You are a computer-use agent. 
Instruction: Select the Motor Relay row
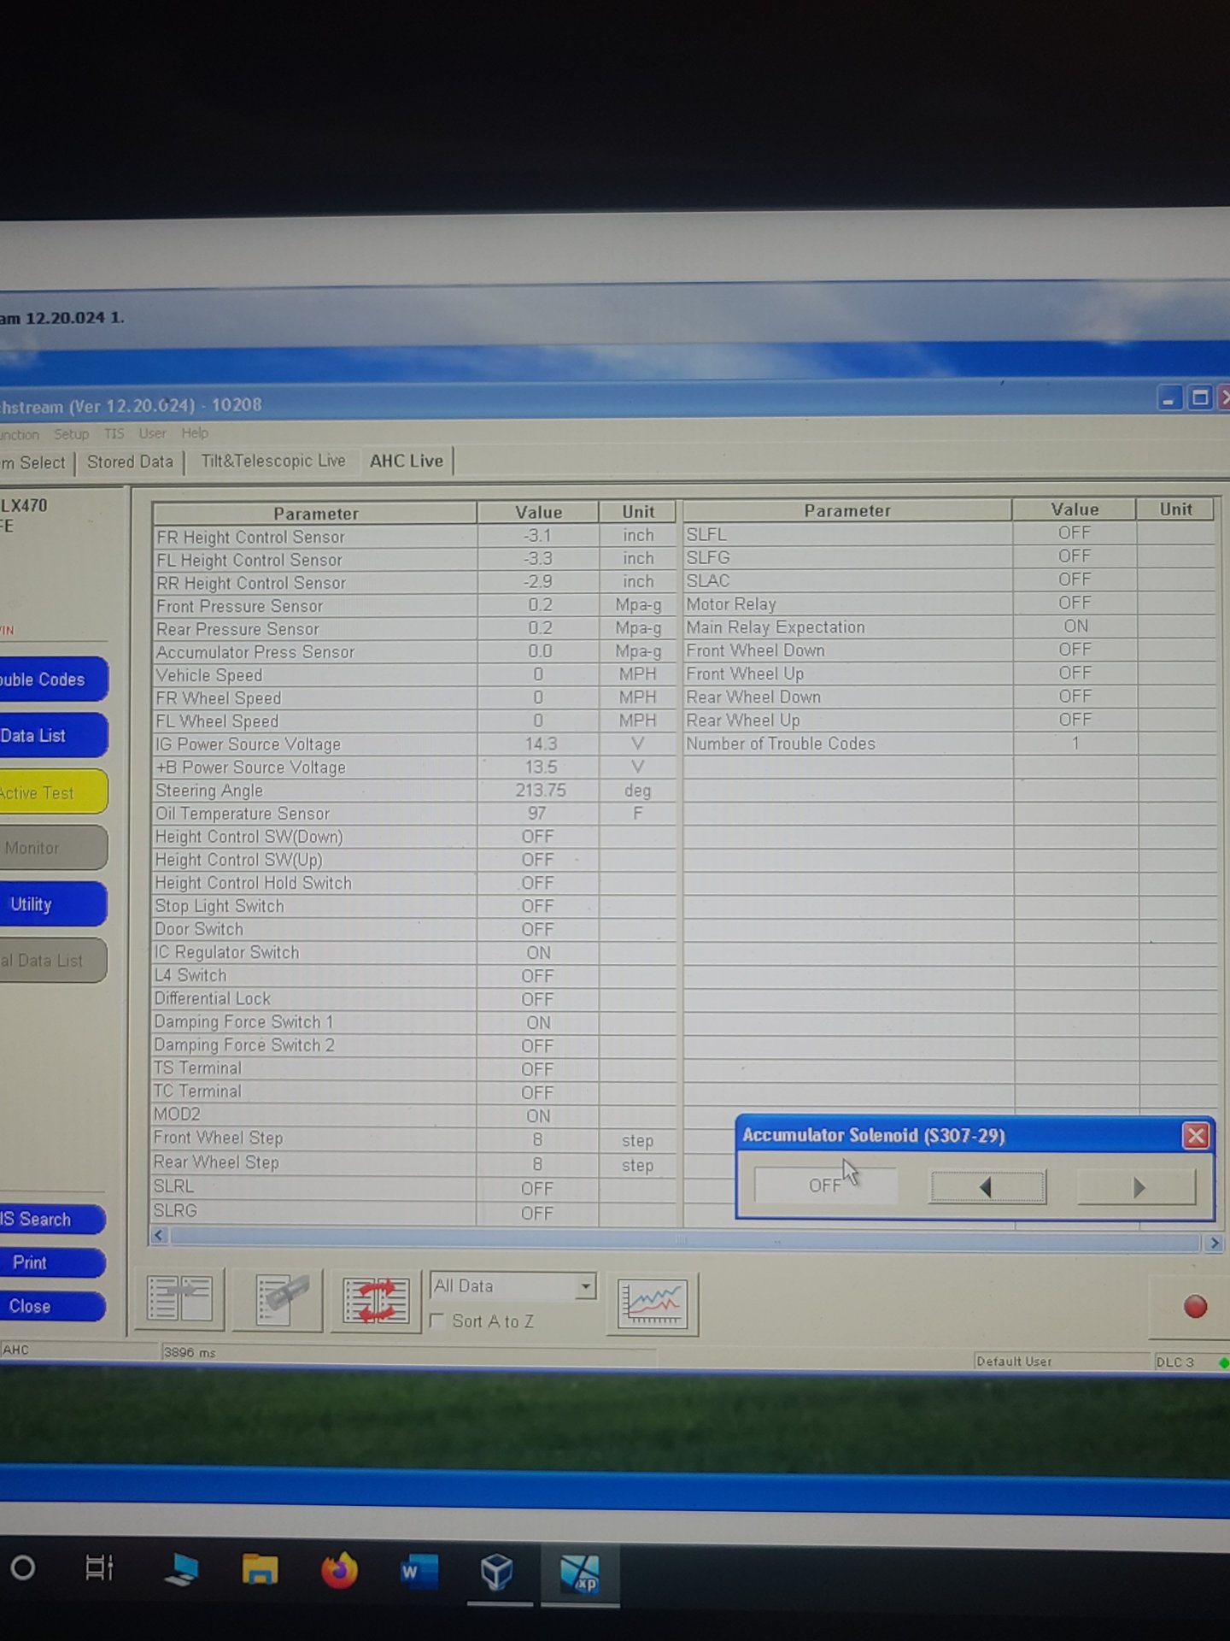[x=950, y=603]
